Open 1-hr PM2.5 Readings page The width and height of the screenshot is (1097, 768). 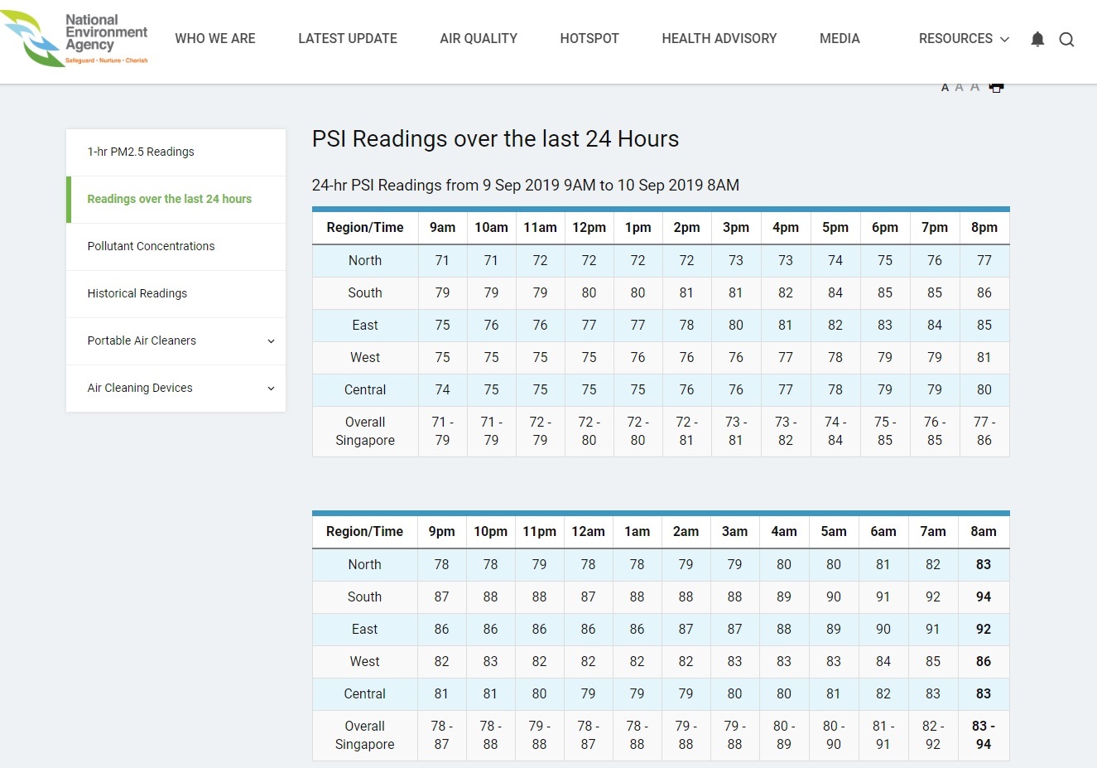point(141,152)
